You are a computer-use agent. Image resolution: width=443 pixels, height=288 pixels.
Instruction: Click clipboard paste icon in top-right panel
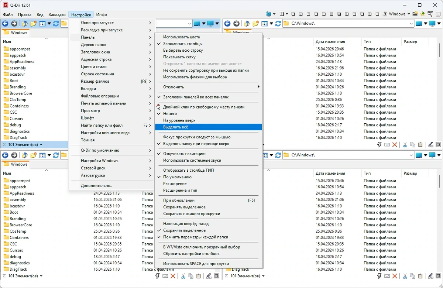[x=421, y=145]
